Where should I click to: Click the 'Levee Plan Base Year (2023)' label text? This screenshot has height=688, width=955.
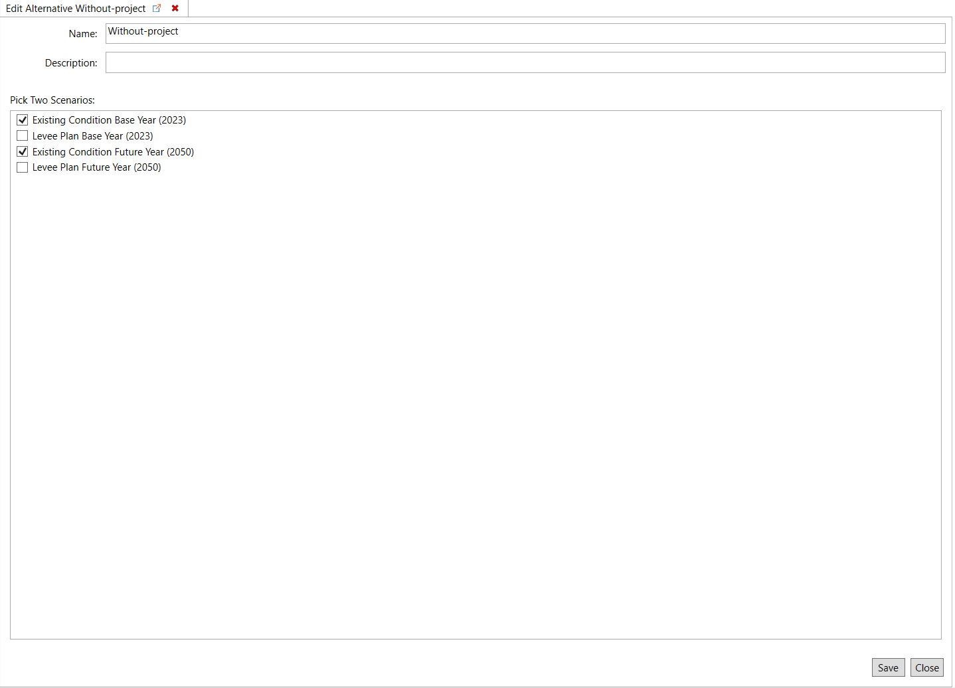(92, 136)
